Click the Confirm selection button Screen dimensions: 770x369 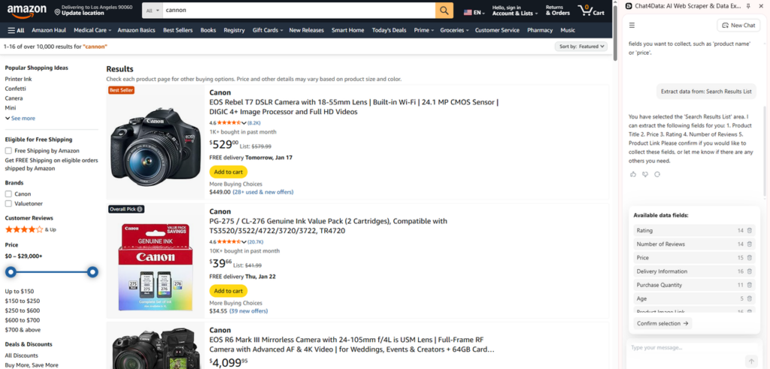[x=661, y=324]
